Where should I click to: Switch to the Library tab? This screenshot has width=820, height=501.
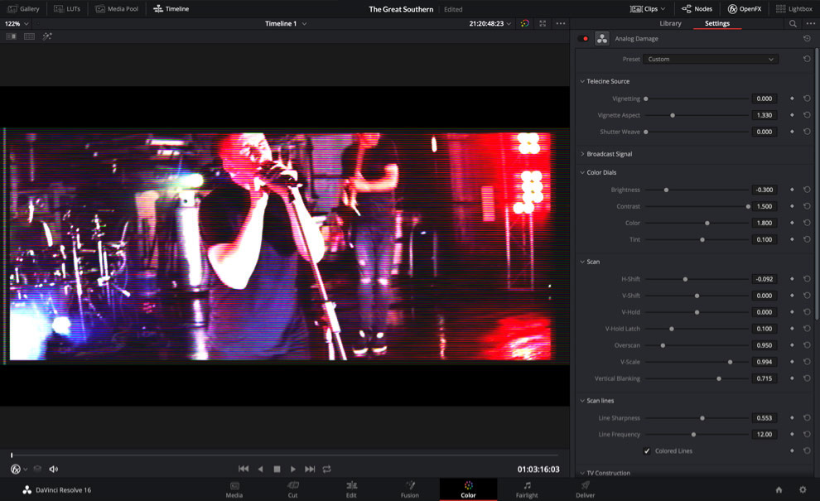pos(670,23)
